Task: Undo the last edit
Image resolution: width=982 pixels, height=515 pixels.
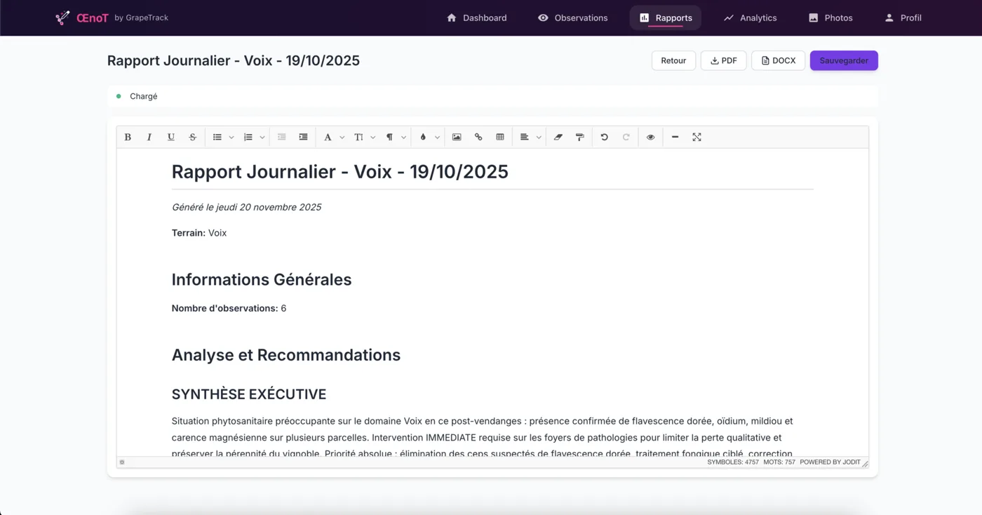Action: pos(604,138)
